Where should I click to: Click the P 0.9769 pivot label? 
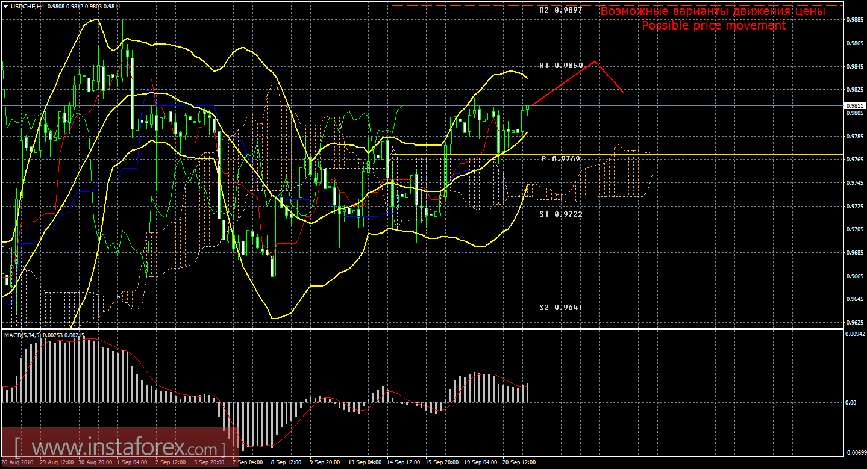point(560,159)
